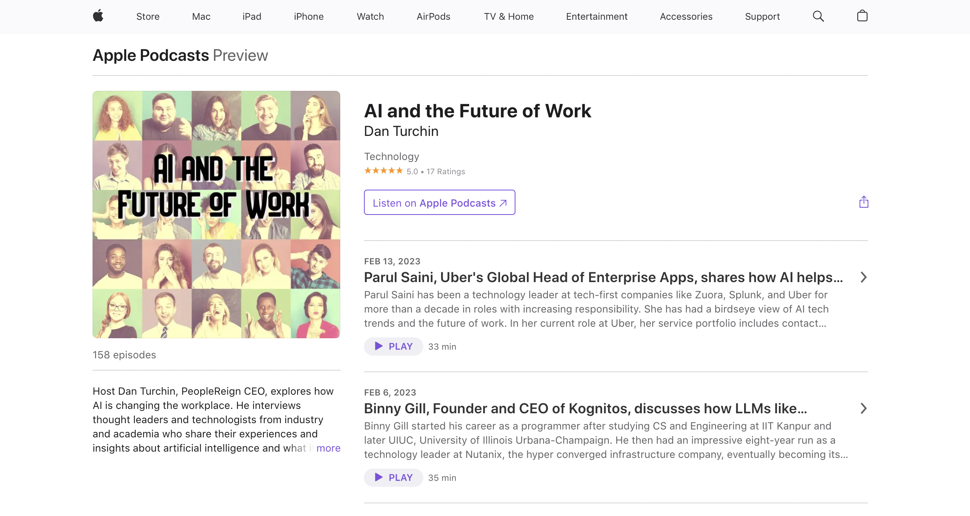Expand the Parul Saini episode details

point(863,277)
